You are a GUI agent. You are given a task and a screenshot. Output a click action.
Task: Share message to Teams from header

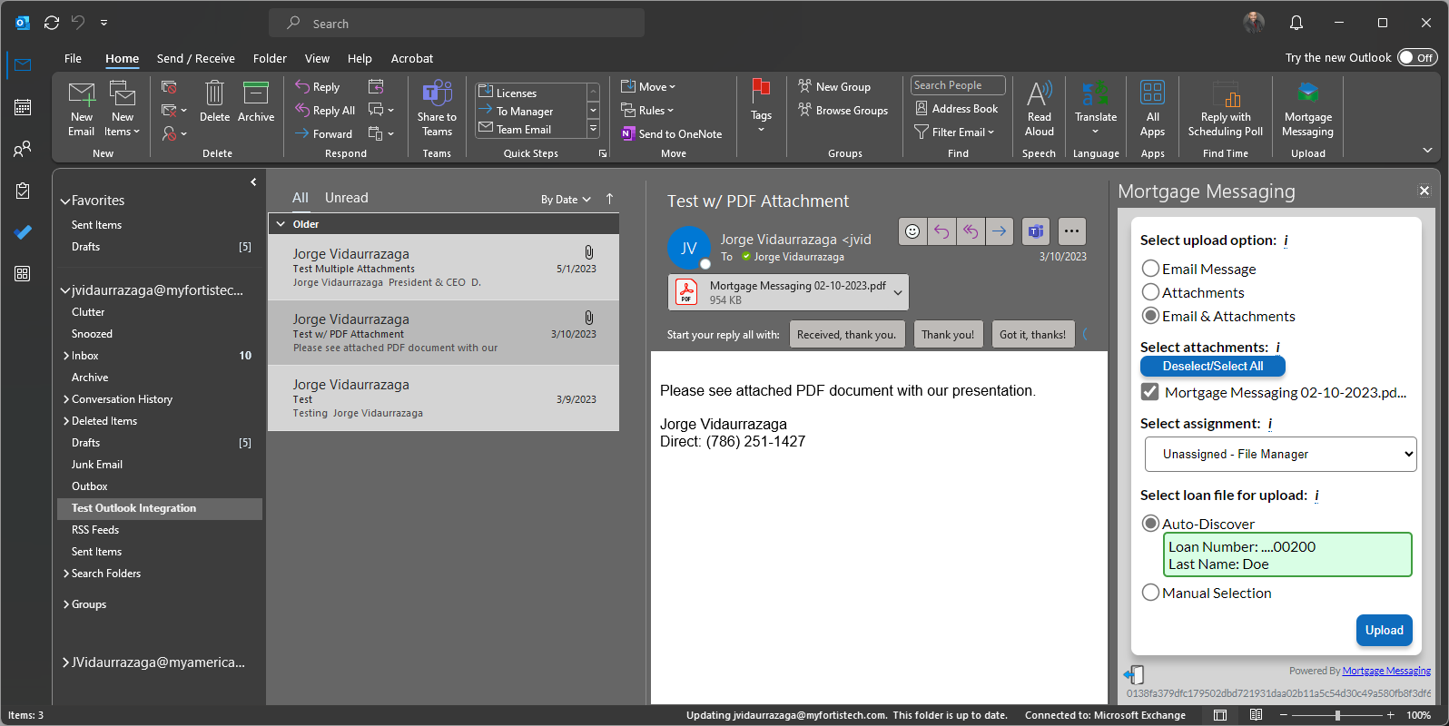(x=1036, y=231)
